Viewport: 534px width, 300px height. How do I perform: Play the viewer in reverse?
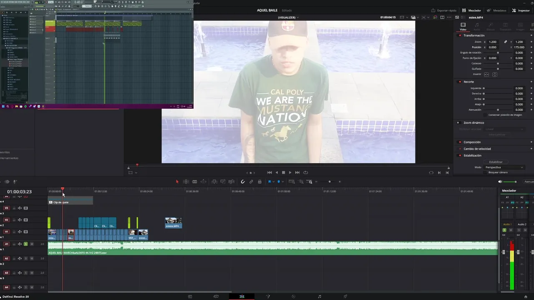277,172
